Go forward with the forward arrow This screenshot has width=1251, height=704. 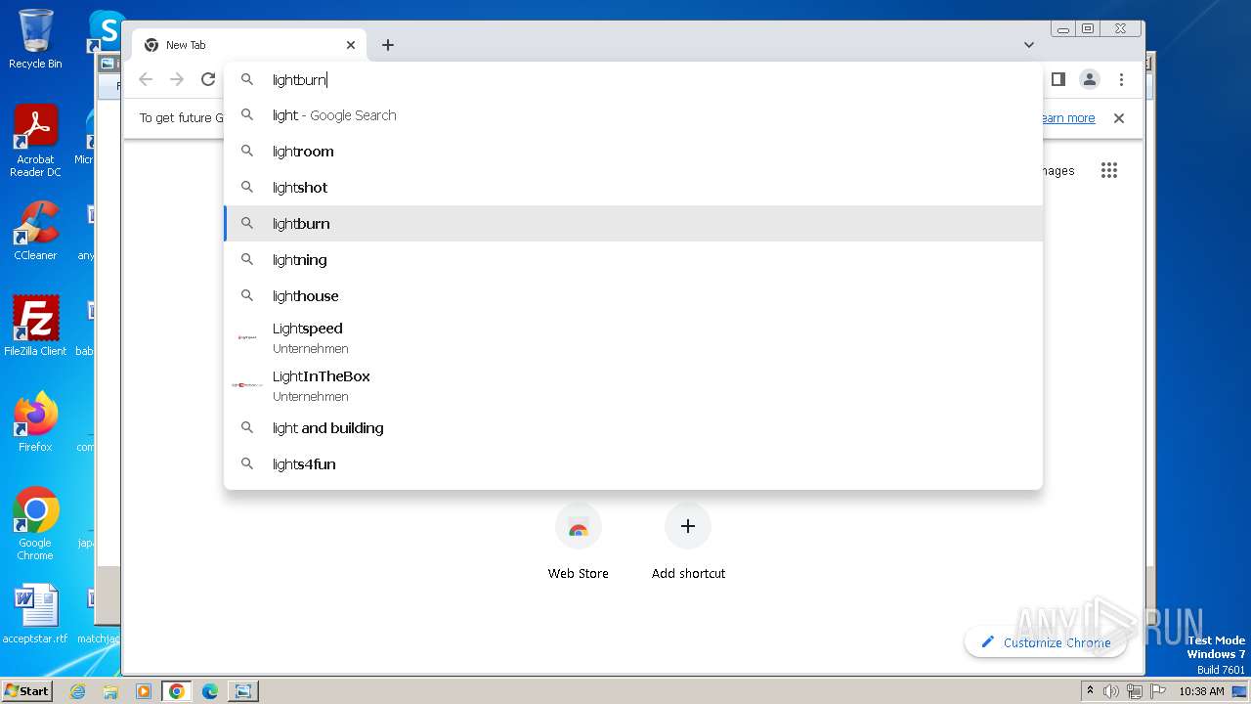(177, 79)
